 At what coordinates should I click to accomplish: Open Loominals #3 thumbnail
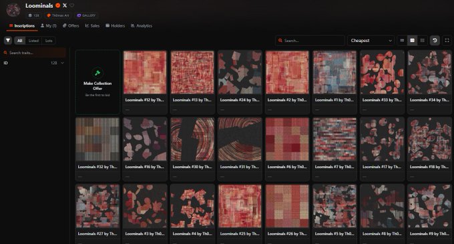pos(145,206)
